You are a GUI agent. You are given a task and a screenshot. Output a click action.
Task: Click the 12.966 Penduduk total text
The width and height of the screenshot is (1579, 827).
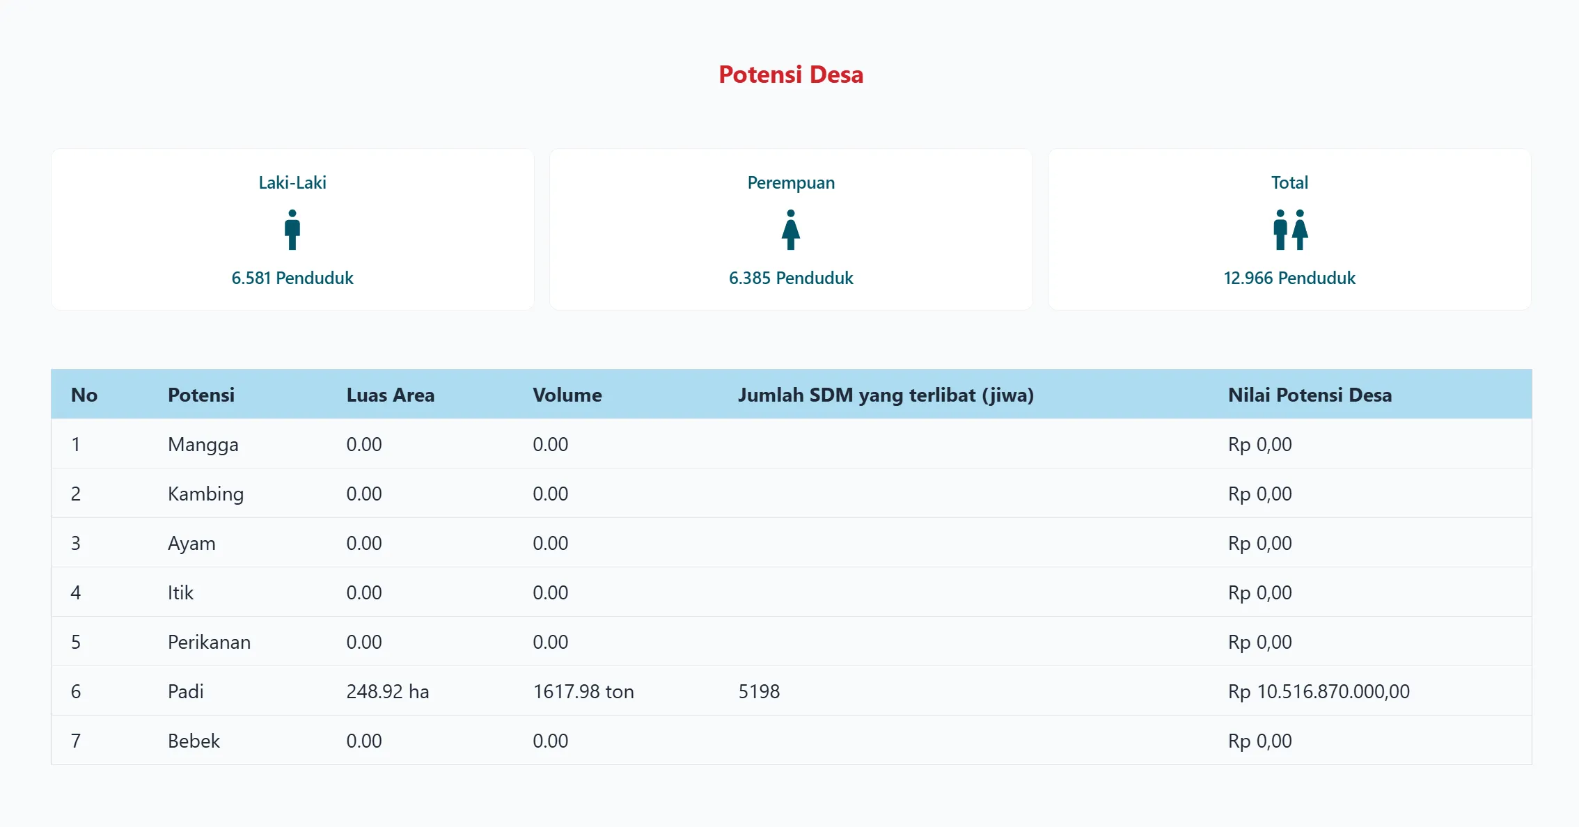click(1289, 278)
